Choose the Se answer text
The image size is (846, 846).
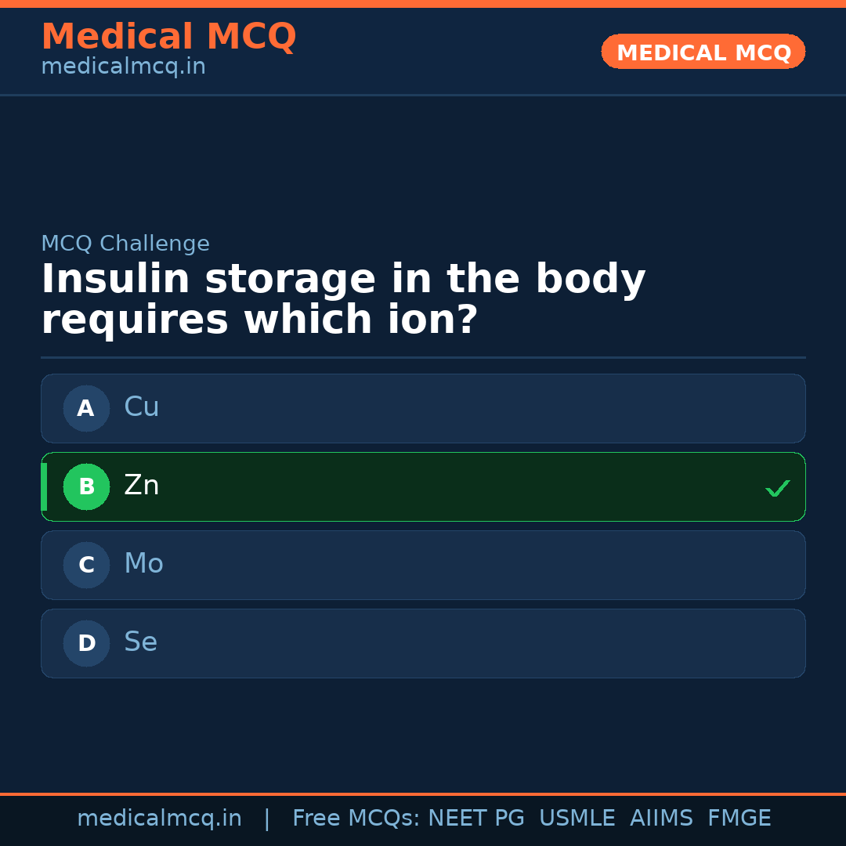tap(141, 642)
